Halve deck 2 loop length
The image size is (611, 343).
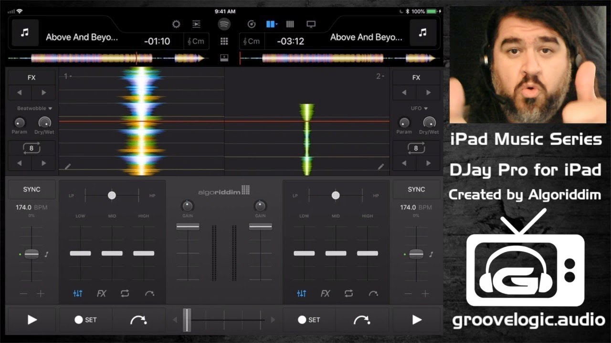(x=404, y=163)
